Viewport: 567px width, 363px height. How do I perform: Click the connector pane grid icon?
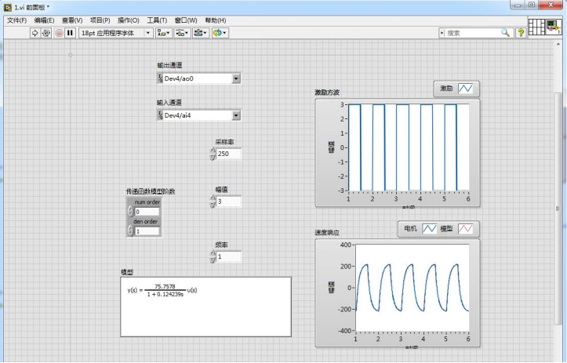click(x=537, y=27)
